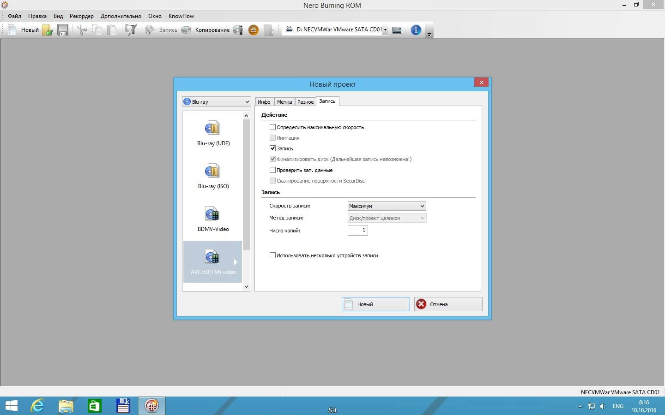Click the Paste clipboard icon
Image resolution: width=665 pixels, height=415 pixels.
coord(112,30)
